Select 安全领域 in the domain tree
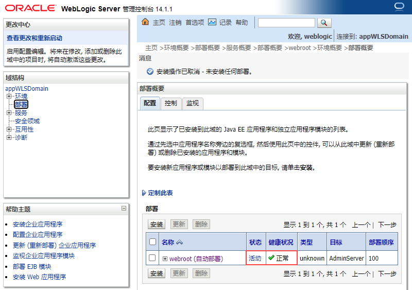The image size is (412, 290). [27, 121]
